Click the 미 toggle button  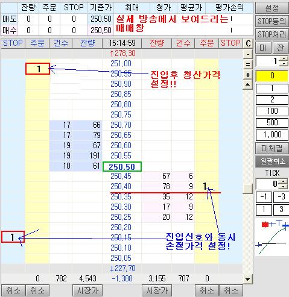tap(263, 48)
